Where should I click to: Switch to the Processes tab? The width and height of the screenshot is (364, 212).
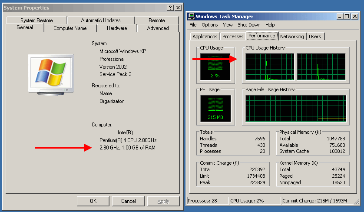pyautogui.click(x=233, y=36)
